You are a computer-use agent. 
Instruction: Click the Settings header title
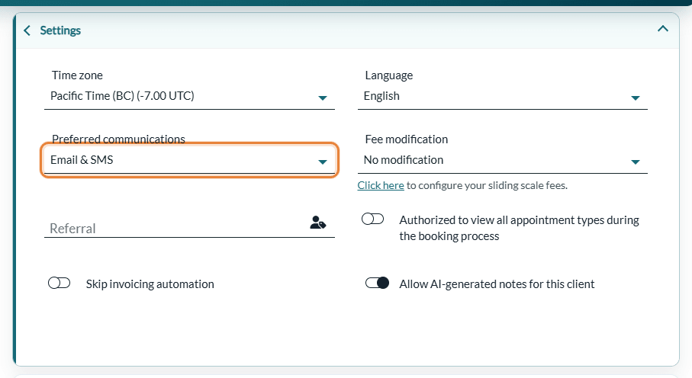60,30
